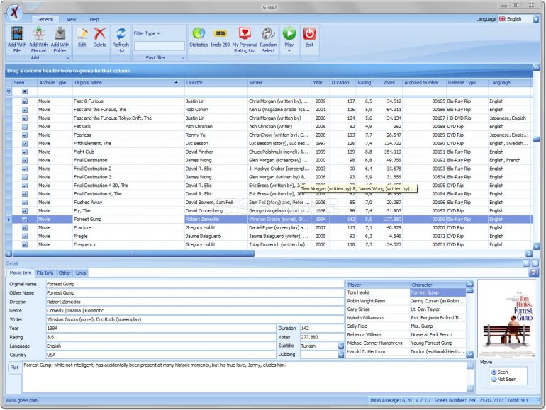
Task: Open the View ribbon tab
Action: (71, 20)
